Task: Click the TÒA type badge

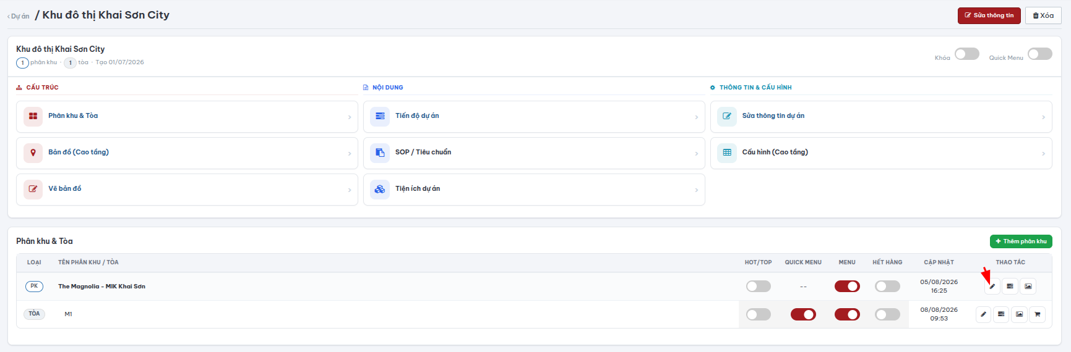Action: [34, 314]
